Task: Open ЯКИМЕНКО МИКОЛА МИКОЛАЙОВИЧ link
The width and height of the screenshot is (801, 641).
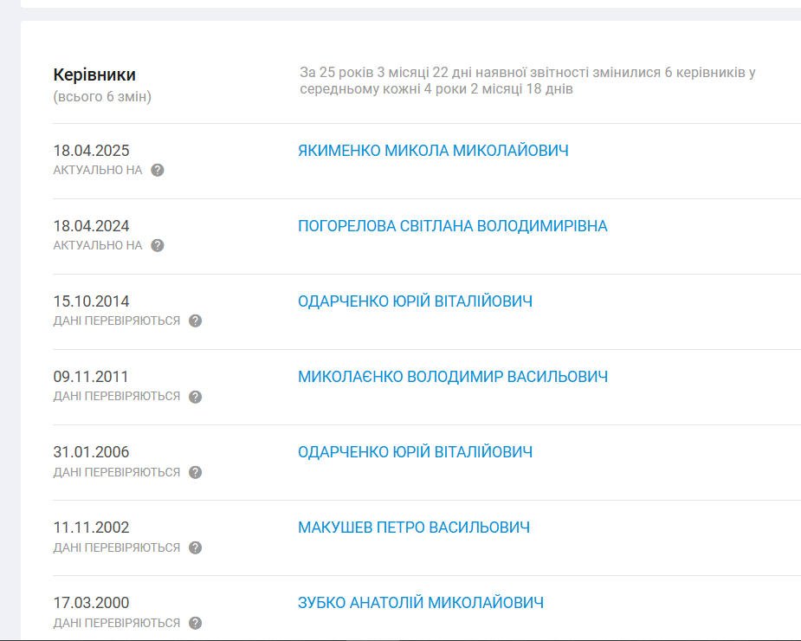Action: coord(433,151)
